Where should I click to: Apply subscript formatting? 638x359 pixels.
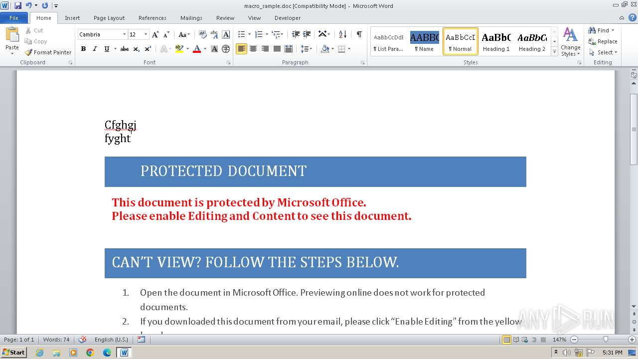point(137,49)
